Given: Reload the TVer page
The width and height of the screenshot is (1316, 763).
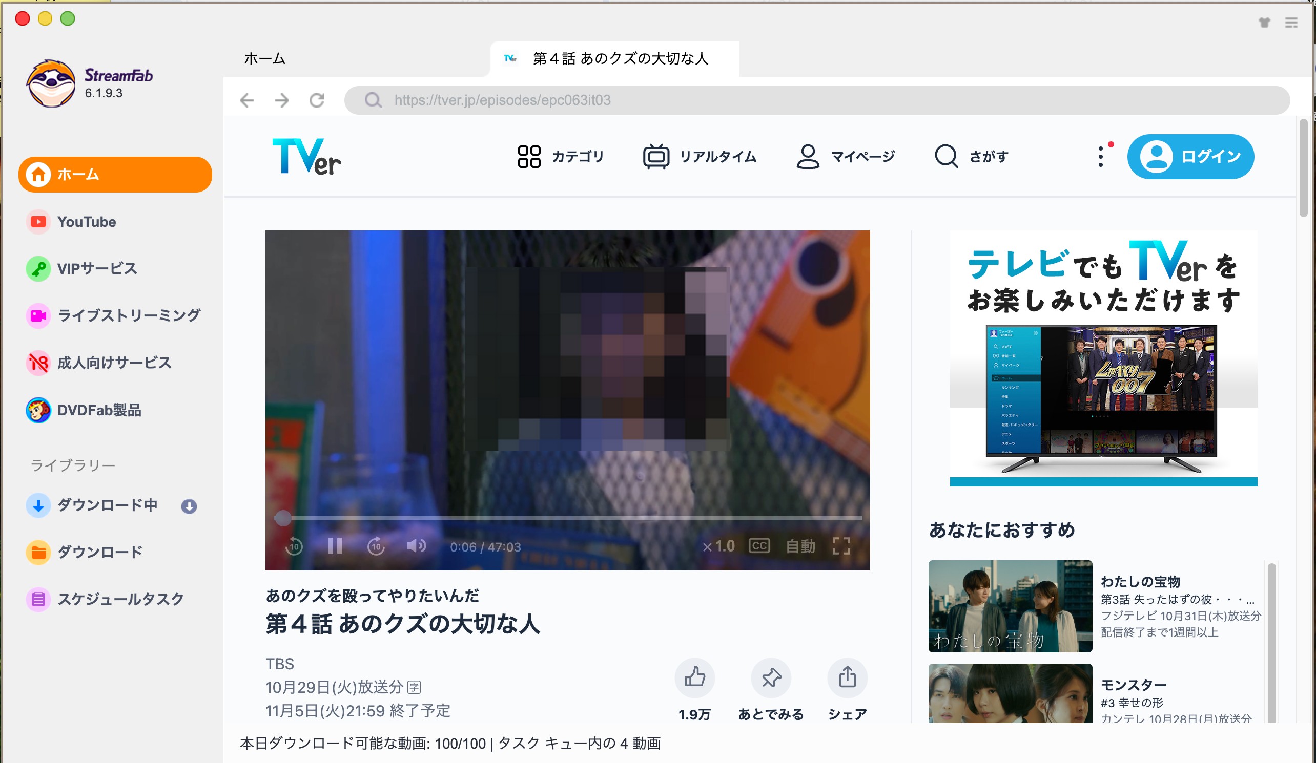Looking at the screenshot, I should point(317,100).
